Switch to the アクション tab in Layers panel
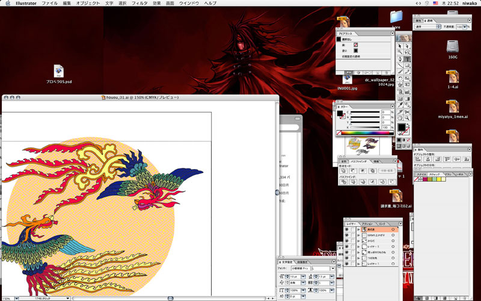The width and height of the screenshot is (481, 301). [367, 224]
